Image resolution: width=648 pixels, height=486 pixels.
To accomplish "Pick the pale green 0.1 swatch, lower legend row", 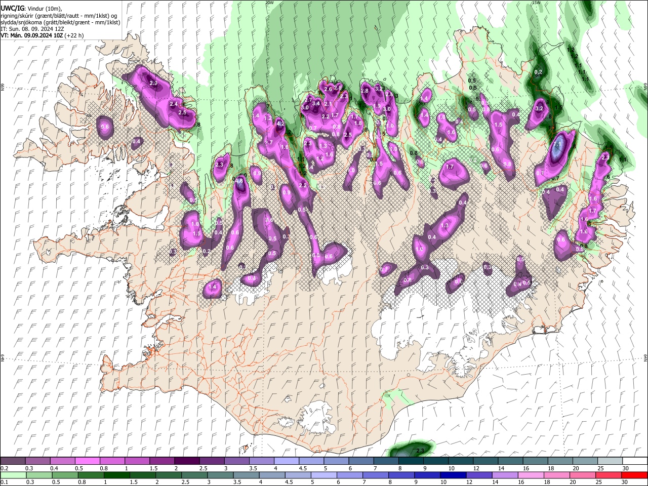I will click(x=13, y=475).
